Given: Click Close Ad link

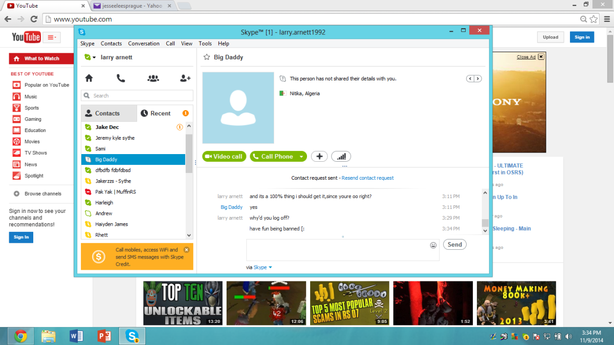Looking at the screenshot, I should [526, 57].
